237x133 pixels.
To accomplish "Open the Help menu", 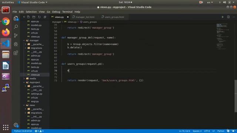I will 77,12.
